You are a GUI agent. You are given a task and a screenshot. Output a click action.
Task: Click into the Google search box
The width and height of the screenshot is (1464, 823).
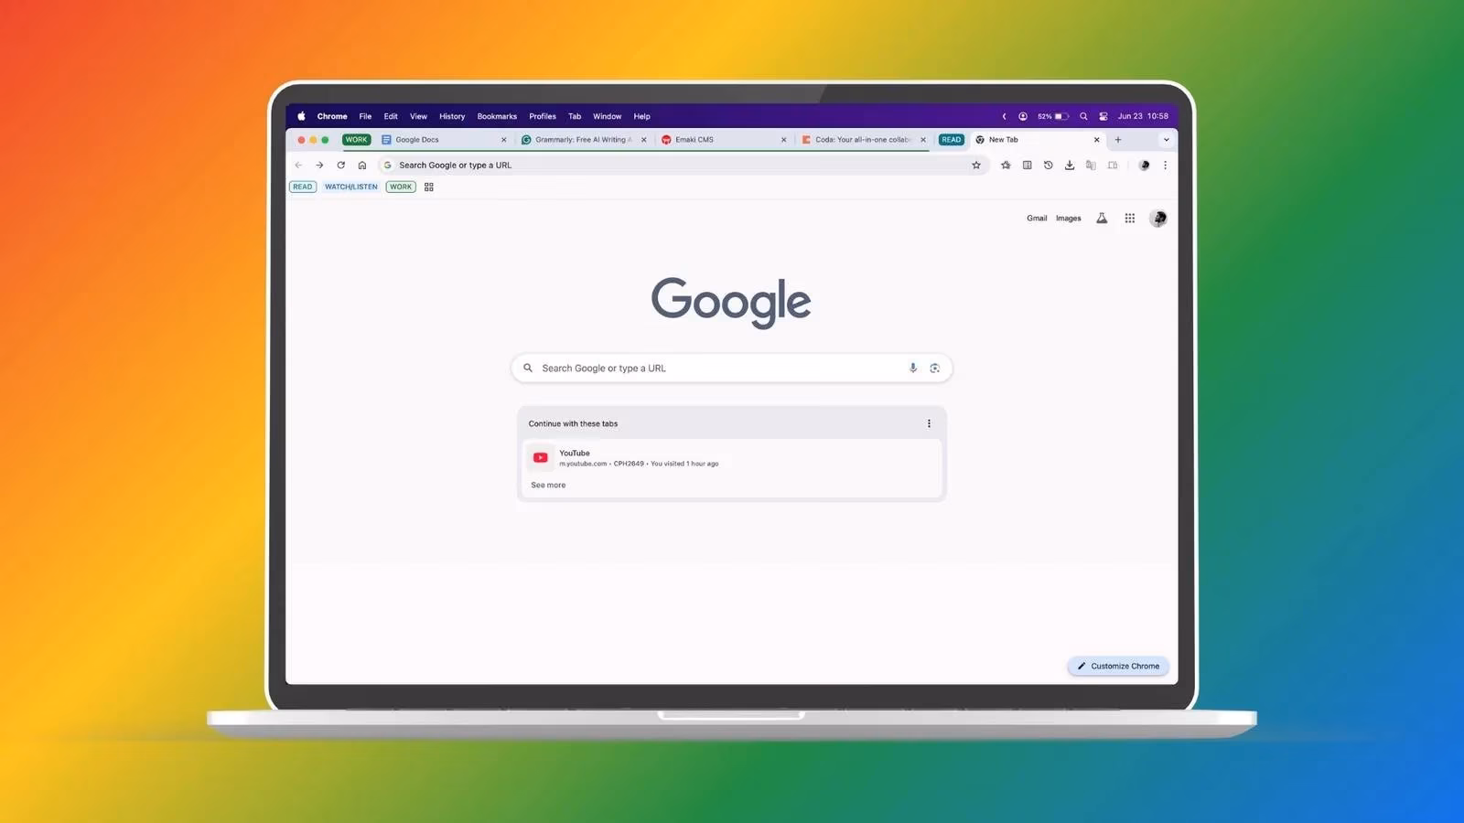click(731, 368)
